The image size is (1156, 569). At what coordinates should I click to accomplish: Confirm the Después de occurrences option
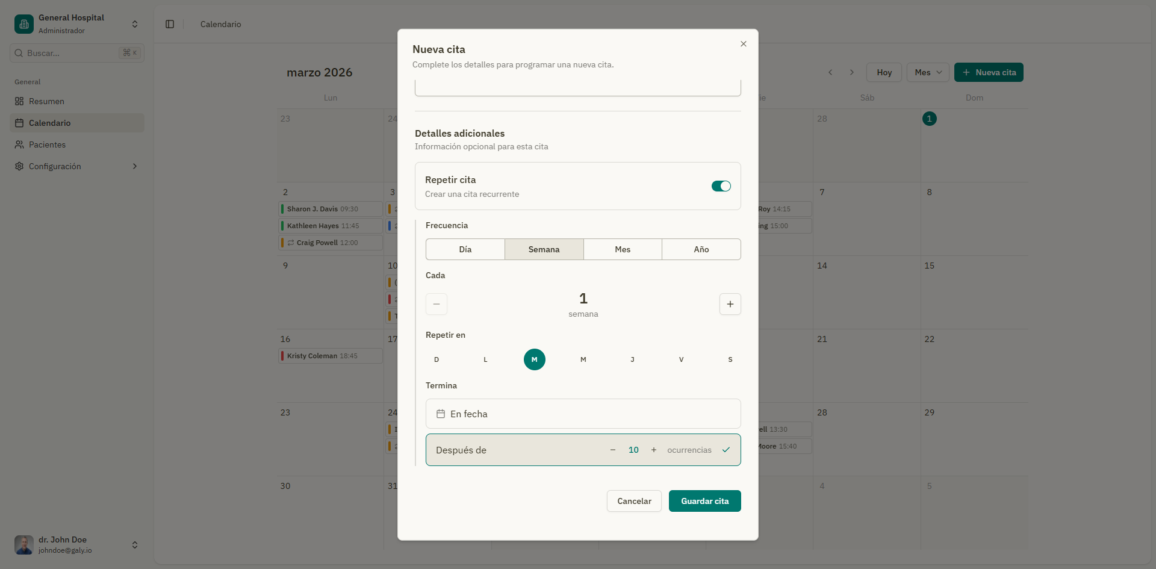[x=726, y=450]
